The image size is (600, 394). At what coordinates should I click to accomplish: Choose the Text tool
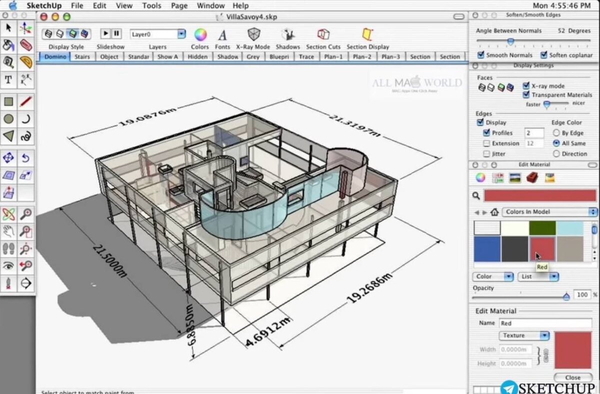pyautogui.click(x=8, y=80)
